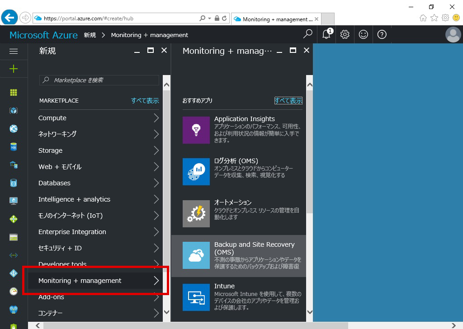Open the hamburger menu in Azure sidebar
This screenshot has width=463, height=329.
tap(14, 52)
